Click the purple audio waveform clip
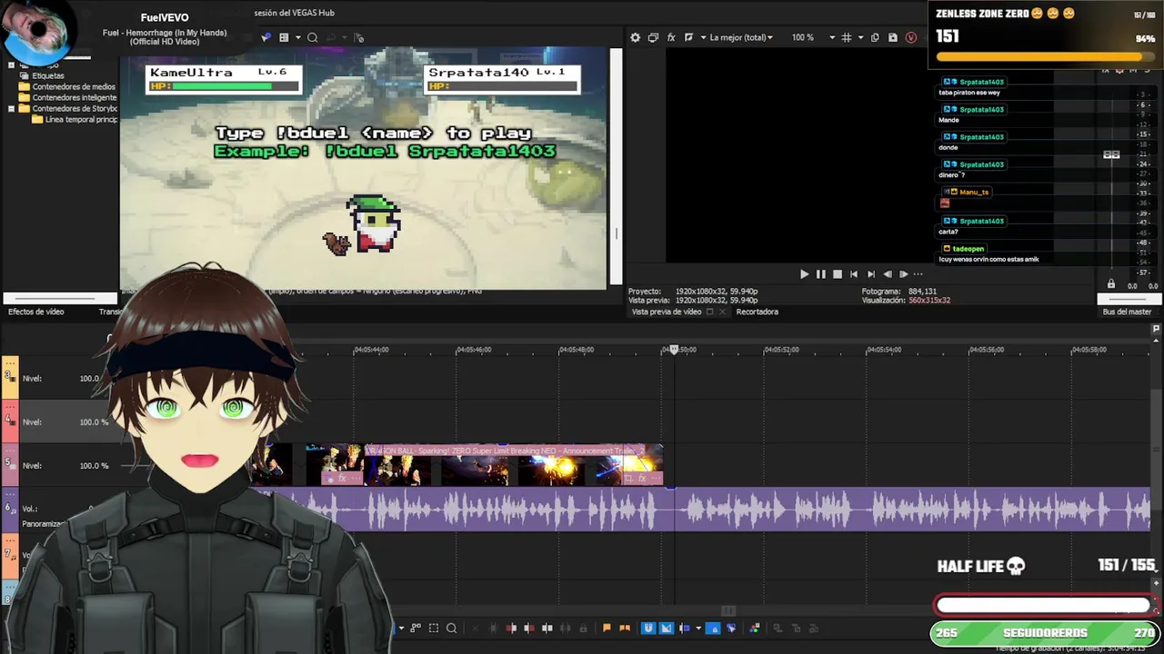 click(700, 509)
